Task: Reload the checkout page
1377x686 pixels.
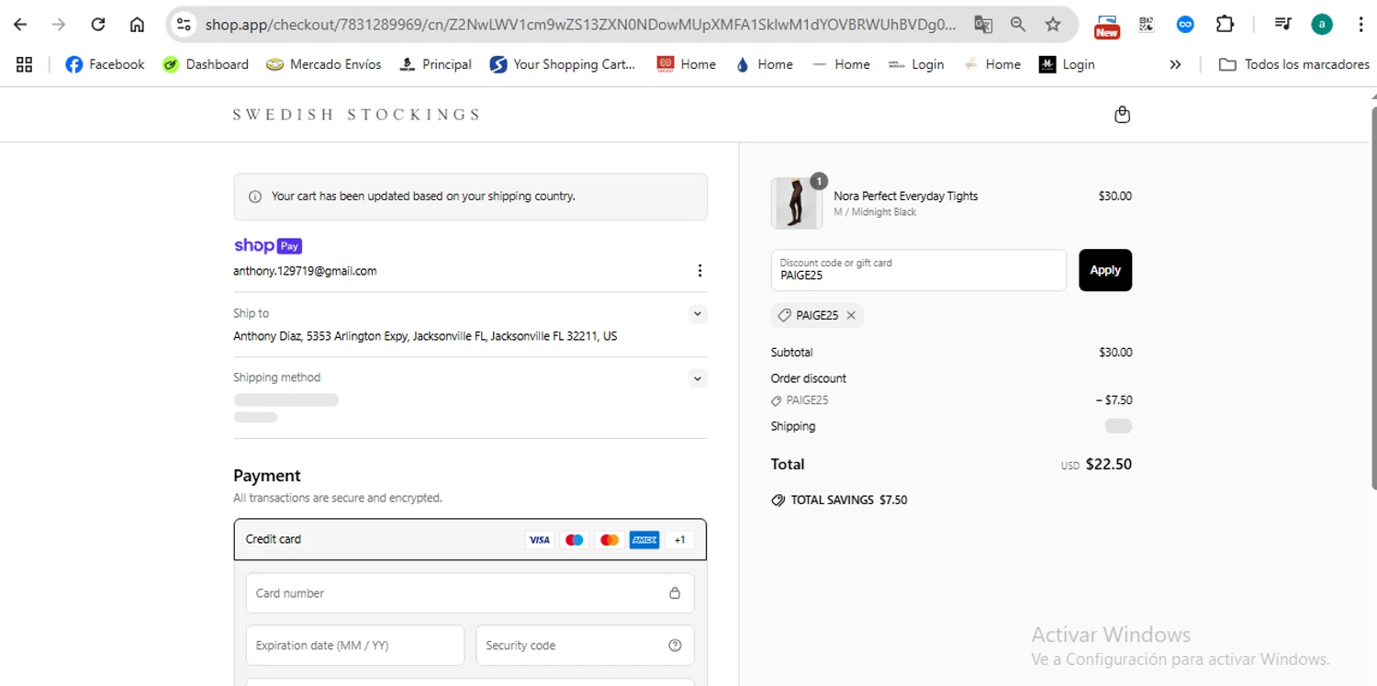Action: [x=98, y=25]
